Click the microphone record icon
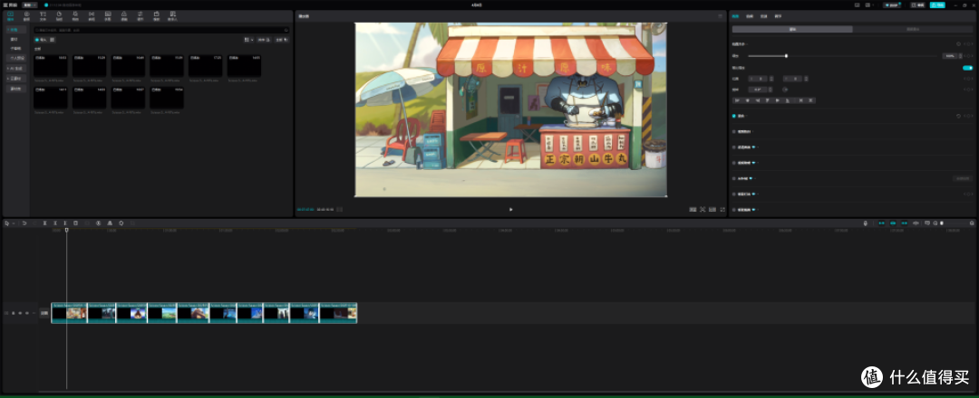Image resolution: width=979 pixels, height=398 pixels. tap(866, 223)
